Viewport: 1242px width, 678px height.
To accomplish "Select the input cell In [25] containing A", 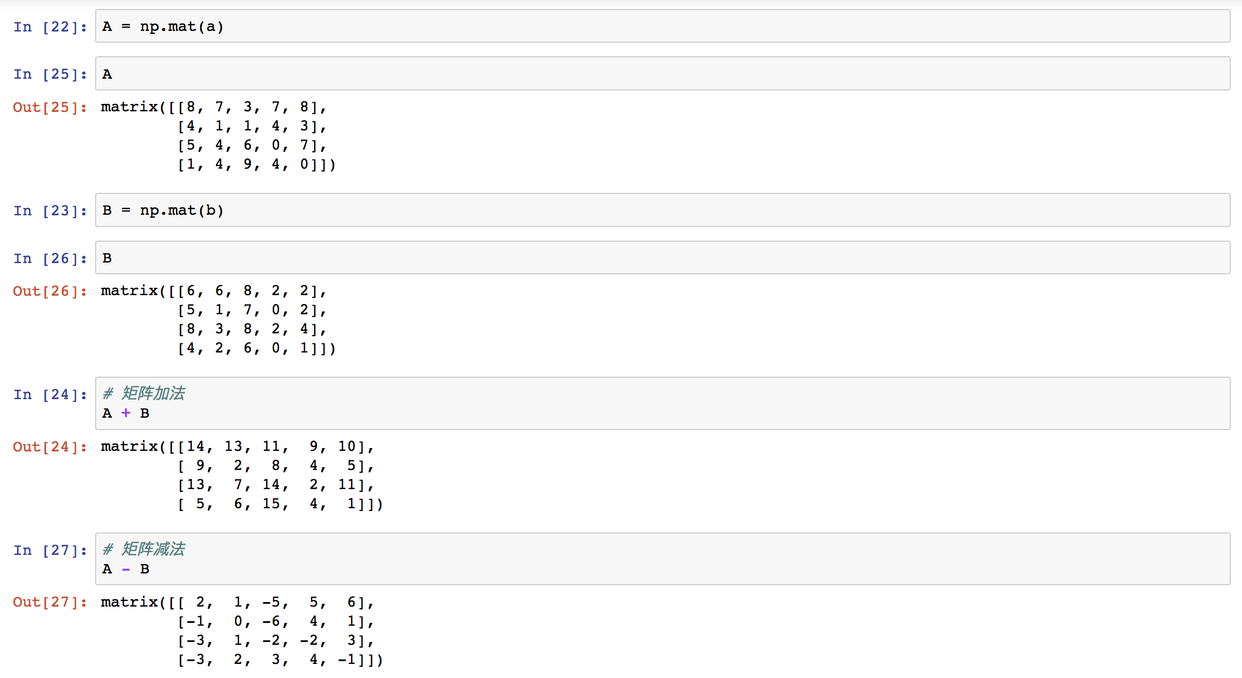I will coord(663,73).
